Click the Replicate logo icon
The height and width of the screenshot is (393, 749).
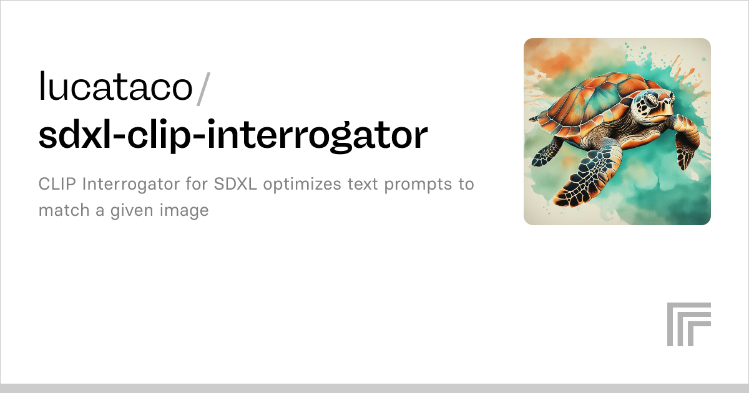coord(689,324)
